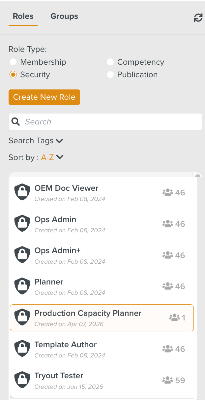Click the members icon on Production Capacity Planner

click(x=174, y=317)
